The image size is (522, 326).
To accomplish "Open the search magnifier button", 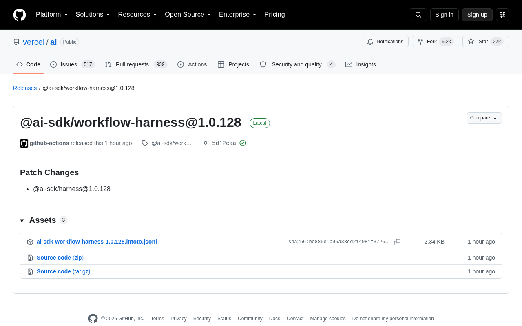I will 418,15.
